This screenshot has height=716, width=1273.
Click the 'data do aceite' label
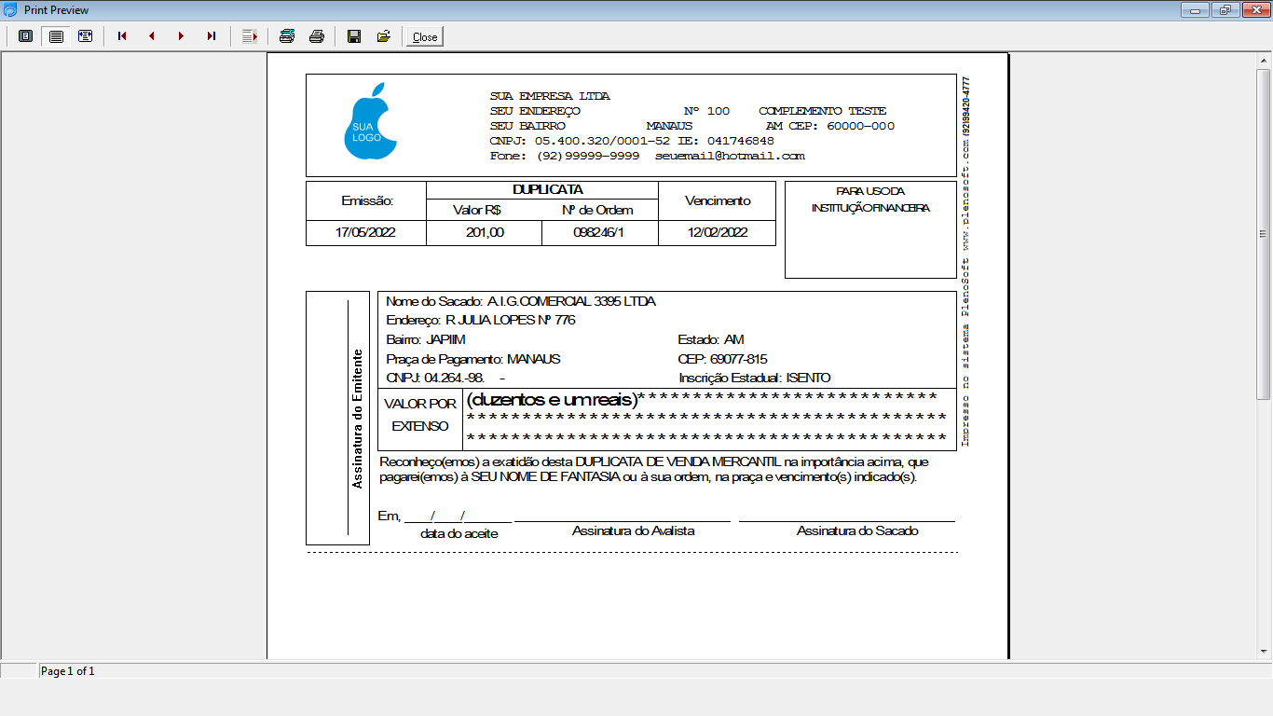[459, 533]
